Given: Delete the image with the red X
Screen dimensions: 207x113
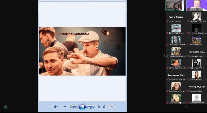Looking at the screenshot, I should point(112,107).
